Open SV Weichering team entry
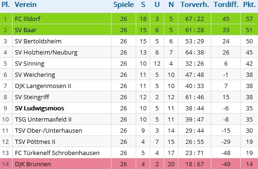This screenshot has width=258, height=169. coord(35,75)
